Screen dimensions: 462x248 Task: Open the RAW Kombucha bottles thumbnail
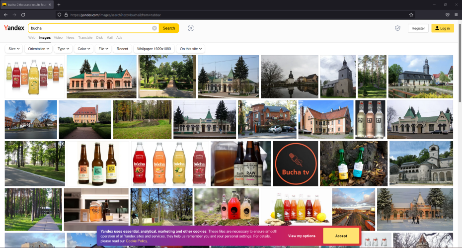click(x=241, y=164)
